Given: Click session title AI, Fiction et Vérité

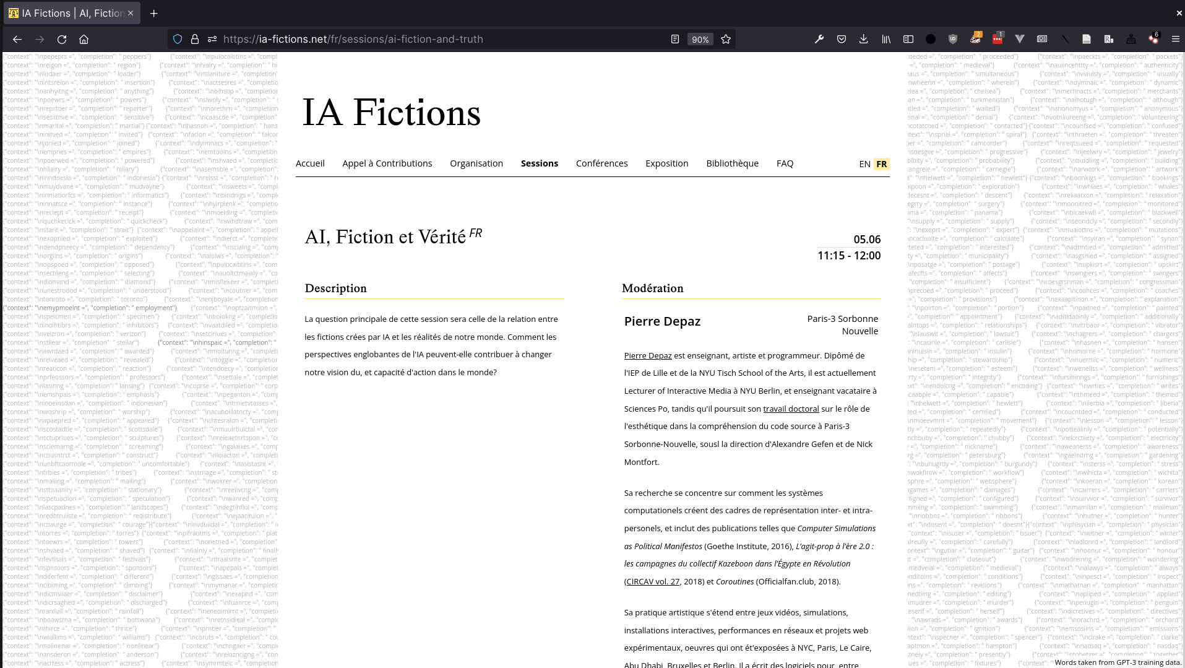Looking at the screenshot, I should click(385, 237).
